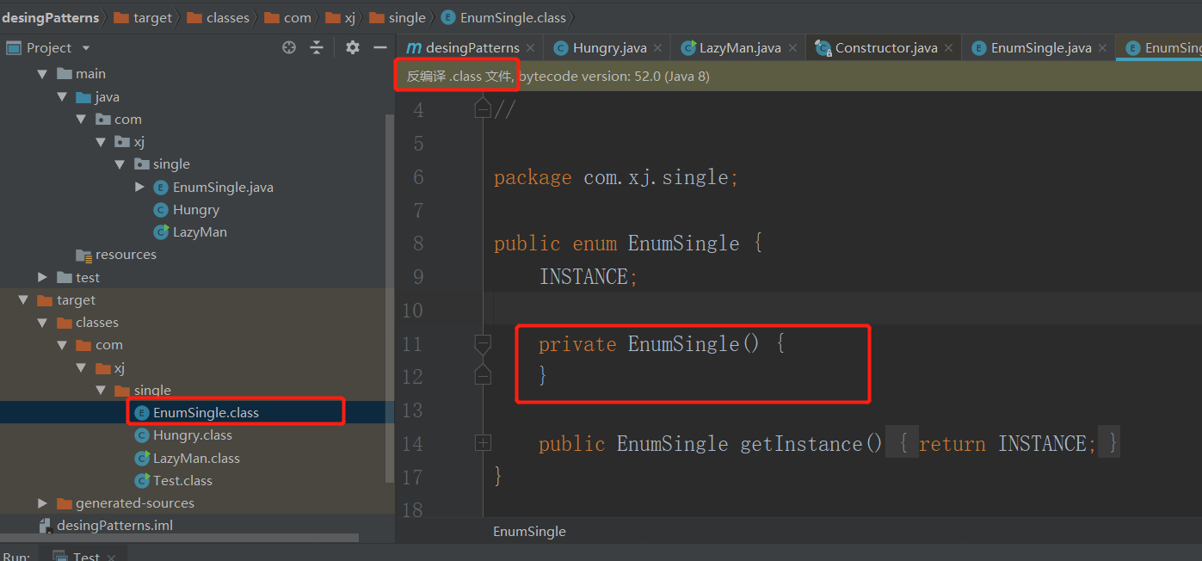Viewport: 1202px width, 561px height.
Task: Expand the EnumSingle.java tree node
Action: 140,187
